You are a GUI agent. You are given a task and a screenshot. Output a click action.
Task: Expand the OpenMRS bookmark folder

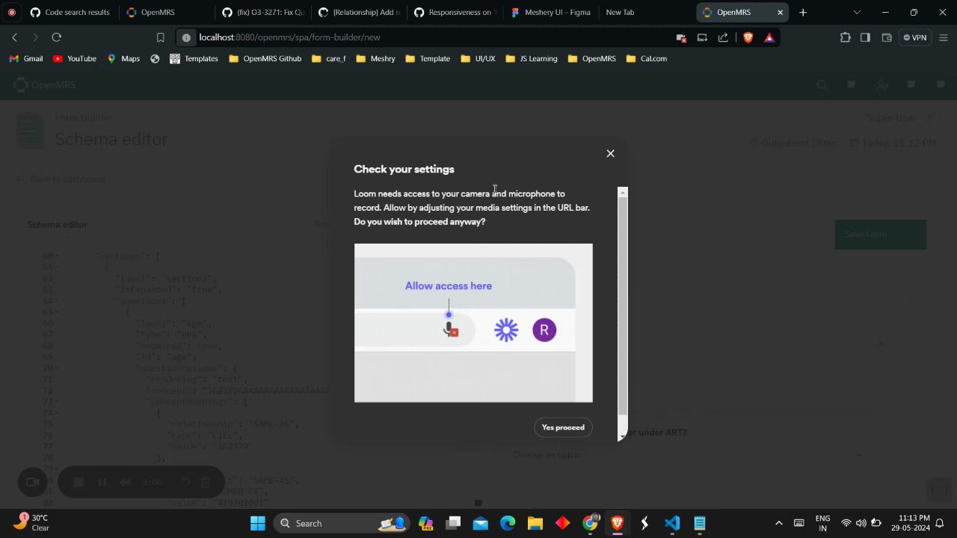tap(592, 58)
